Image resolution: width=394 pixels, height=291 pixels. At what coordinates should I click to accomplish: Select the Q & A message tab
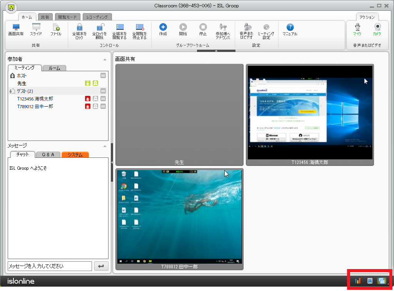(48, 155)
